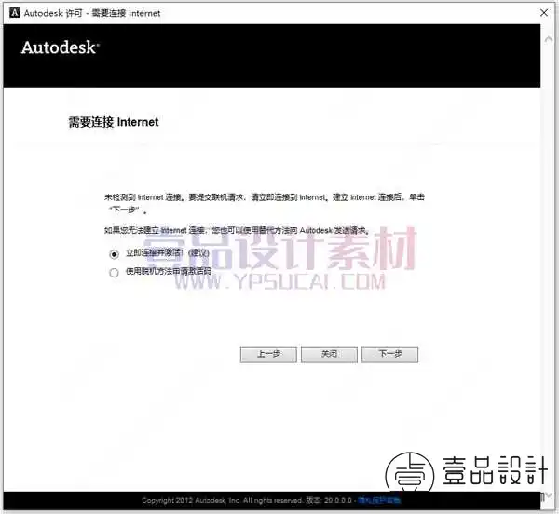
Task: Open the privacy policy link in footer
Action: click(x=379, y=500)
